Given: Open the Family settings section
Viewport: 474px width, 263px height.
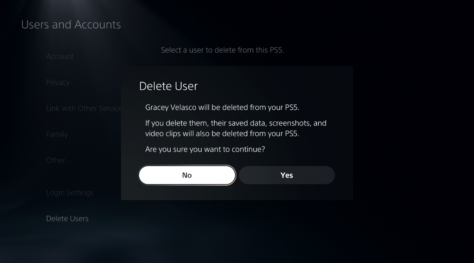Looking at the screenshot, I should 57,134.
